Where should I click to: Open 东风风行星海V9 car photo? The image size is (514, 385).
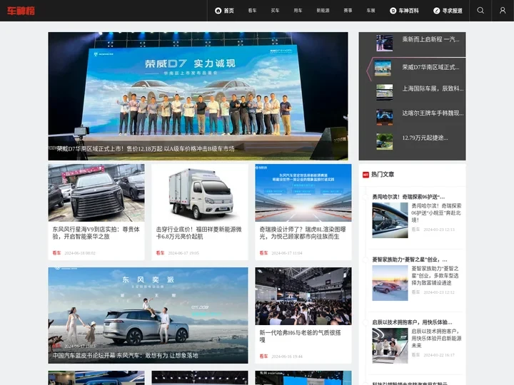point(96,192)
